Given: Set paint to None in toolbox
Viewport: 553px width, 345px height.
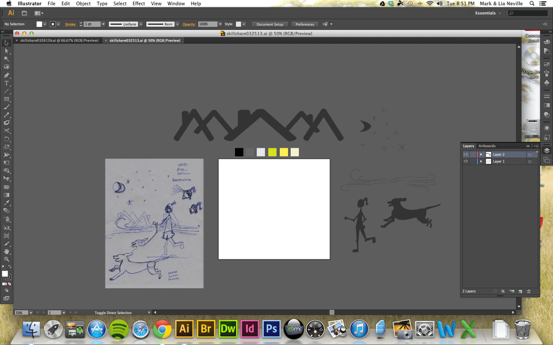Looking at the screenshot, I should point(9,284).
